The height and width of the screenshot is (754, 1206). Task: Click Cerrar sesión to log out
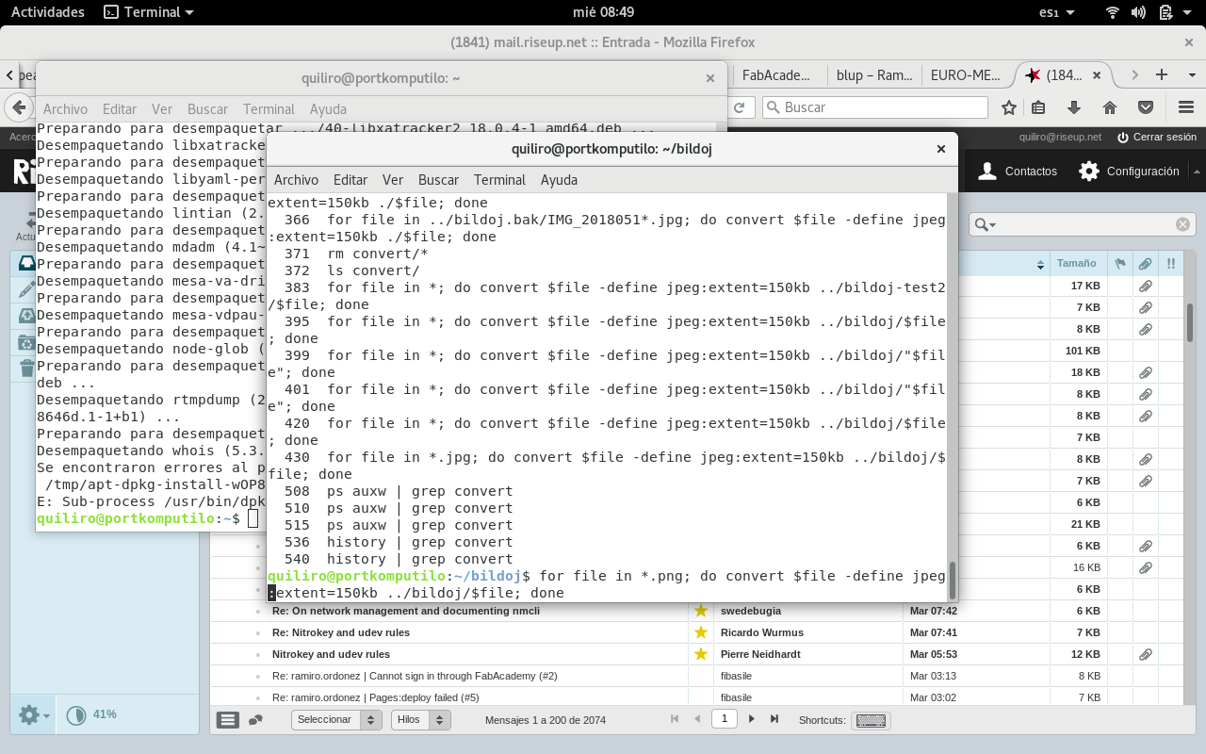(1156, 137)
